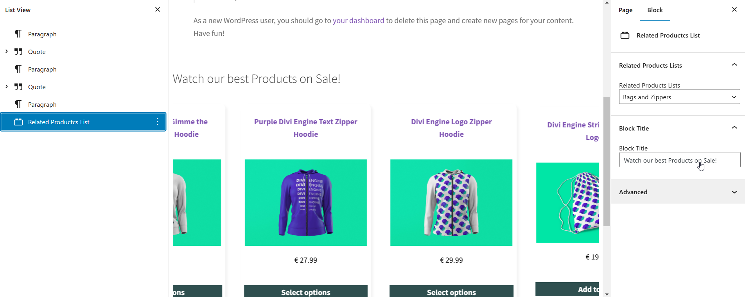This screenshot has width=745, height=297.
Task: Close the List View panel
Action: coord(158,10)
